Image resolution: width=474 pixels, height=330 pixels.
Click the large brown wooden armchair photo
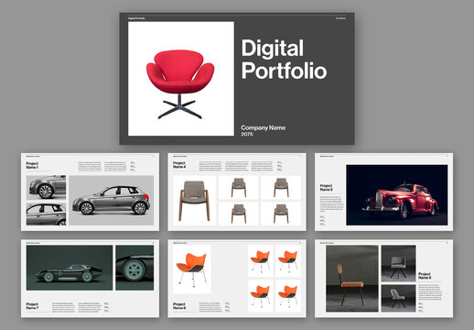point(194,201)
